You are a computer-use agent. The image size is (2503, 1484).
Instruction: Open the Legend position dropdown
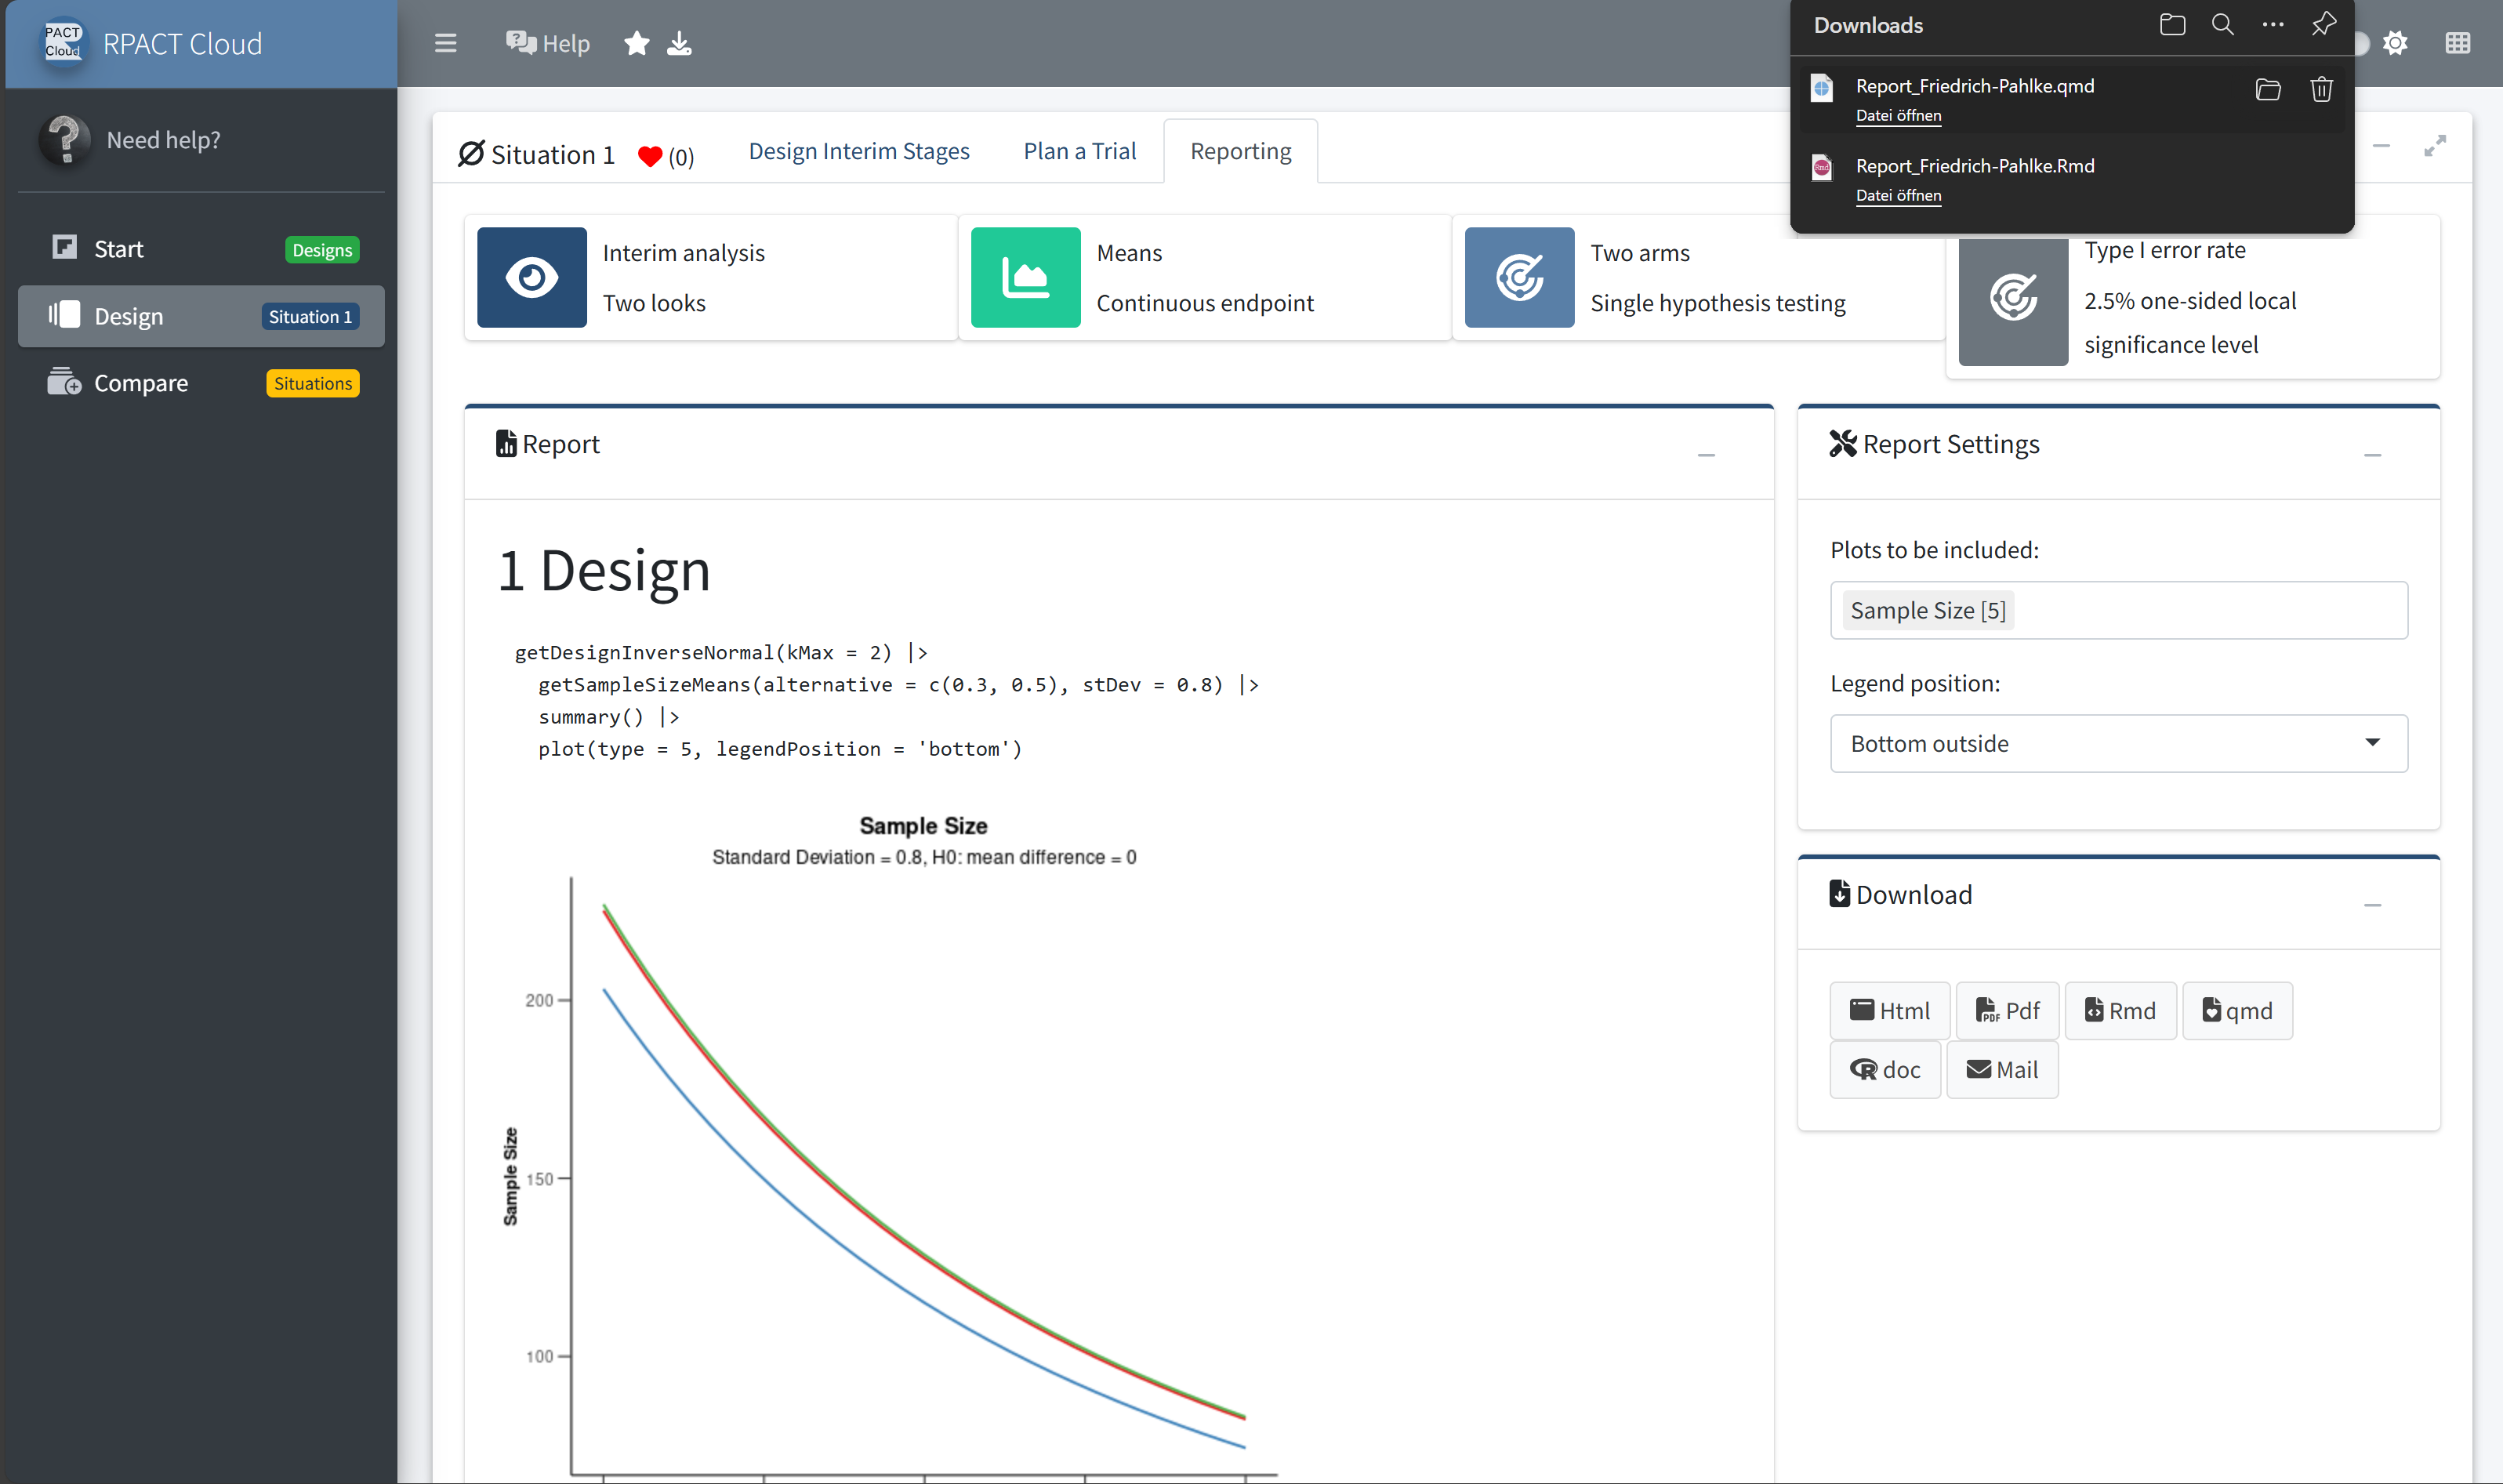tap(2118, 743)
